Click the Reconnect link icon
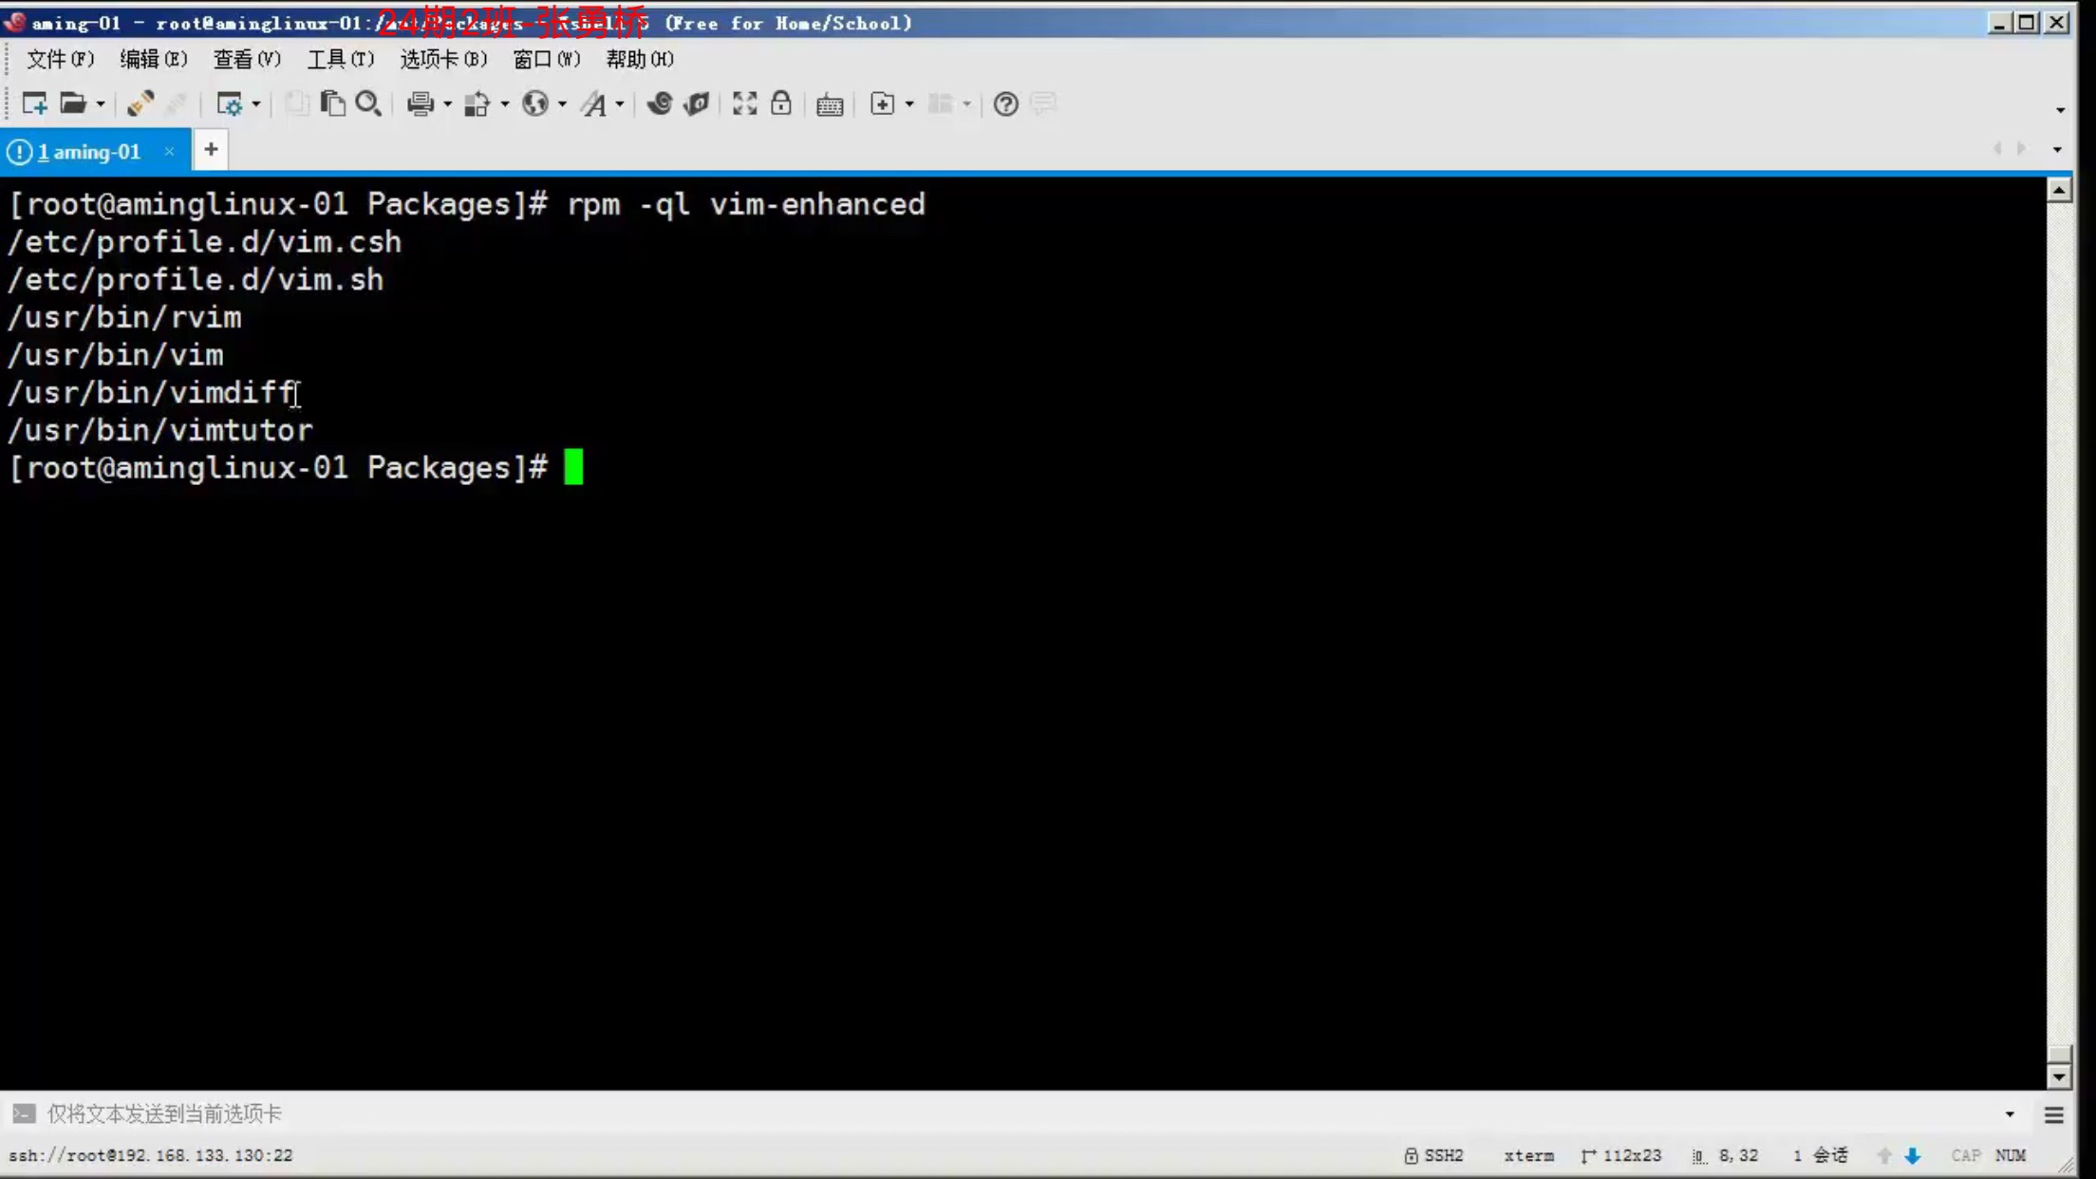Image resolution: width=2096 pixels, height=1179 pixels. point(140,103)
